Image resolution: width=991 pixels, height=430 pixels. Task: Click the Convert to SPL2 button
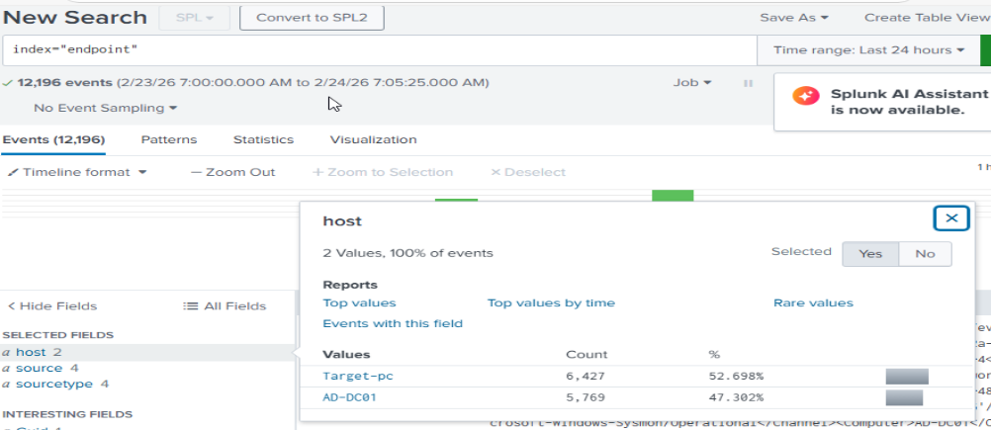[x=312, y=18]
